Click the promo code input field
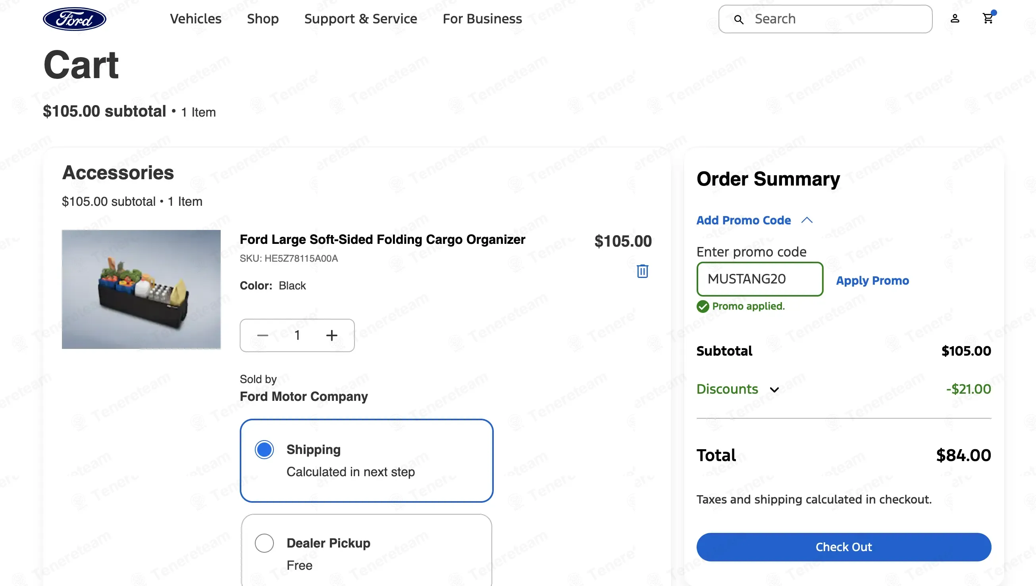The image size is (1036, 586). click(760, 279)
